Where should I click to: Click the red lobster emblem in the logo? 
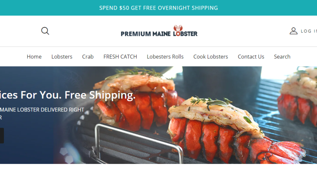[x=178, y=28]
